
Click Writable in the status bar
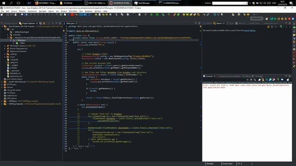point(210,164)
